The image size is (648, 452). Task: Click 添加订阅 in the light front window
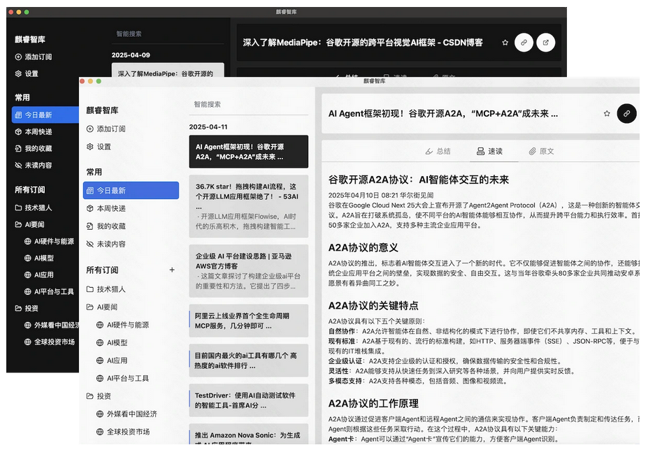point(106,129)
